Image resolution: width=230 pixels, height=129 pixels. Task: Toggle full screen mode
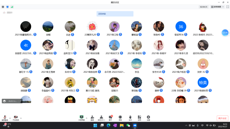(x=228, y=7)
